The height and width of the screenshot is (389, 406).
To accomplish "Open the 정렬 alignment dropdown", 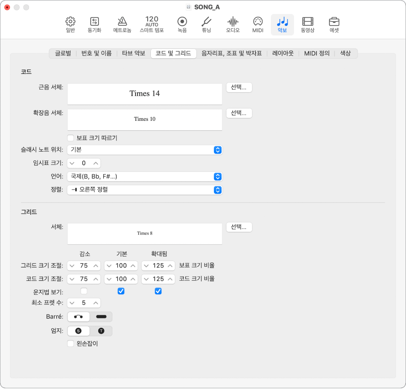I will click(x=145, y=190).
